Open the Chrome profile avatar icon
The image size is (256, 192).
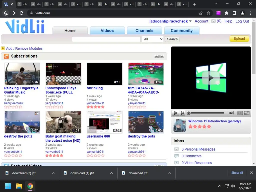(x=242, y=13)
